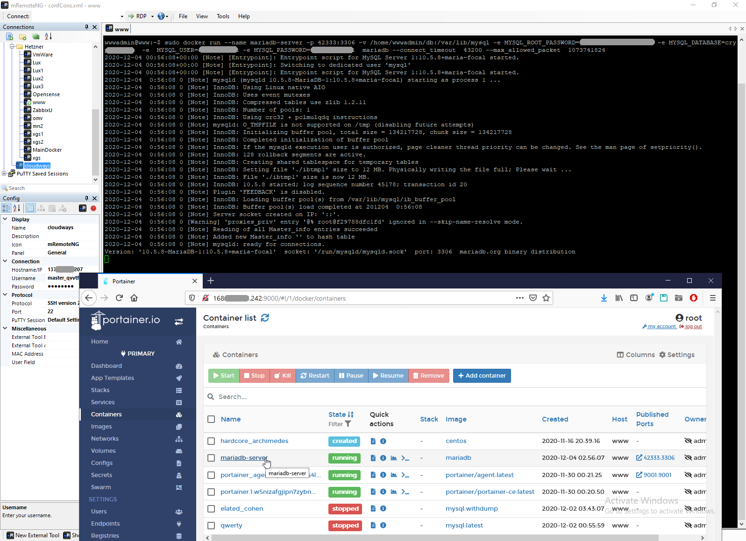Click the Stop containers button
This screenshot has height=541, width=746.
pos(254,376)
